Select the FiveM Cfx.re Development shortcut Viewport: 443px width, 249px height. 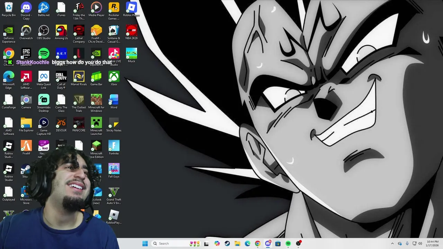click(96, 35)
